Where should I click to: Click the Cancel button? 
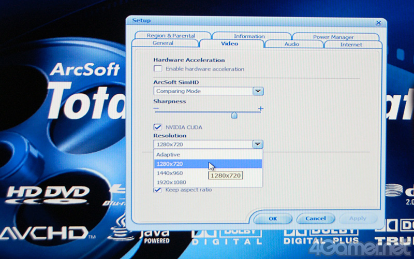316,219
